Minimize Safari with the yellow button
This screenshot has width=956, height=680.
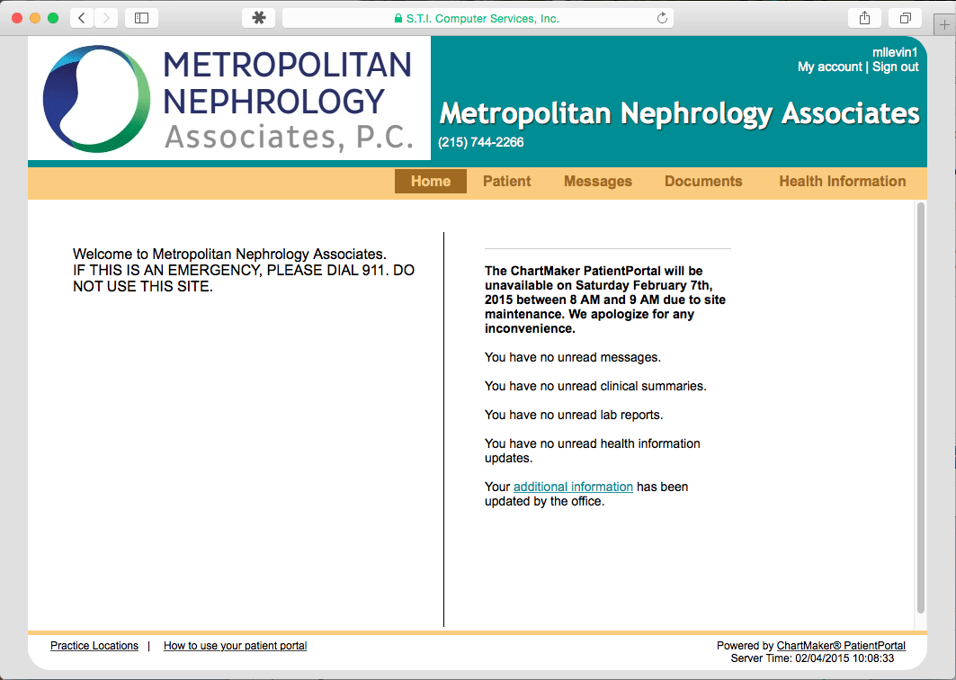point(35,18)
